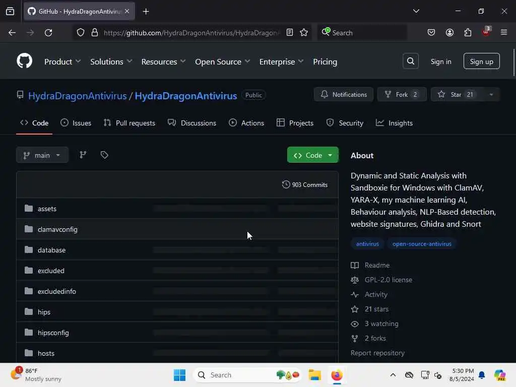Screen dimensions: 516x387
Task: Click the notification bell in the system tray
Action: coord(482,375)
